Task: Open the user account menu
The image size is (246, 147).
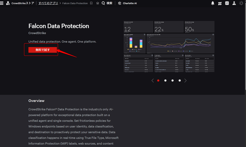Action: point(234,3)
